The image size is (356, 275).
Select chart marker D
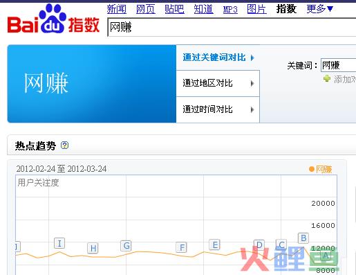coord(259,245)
